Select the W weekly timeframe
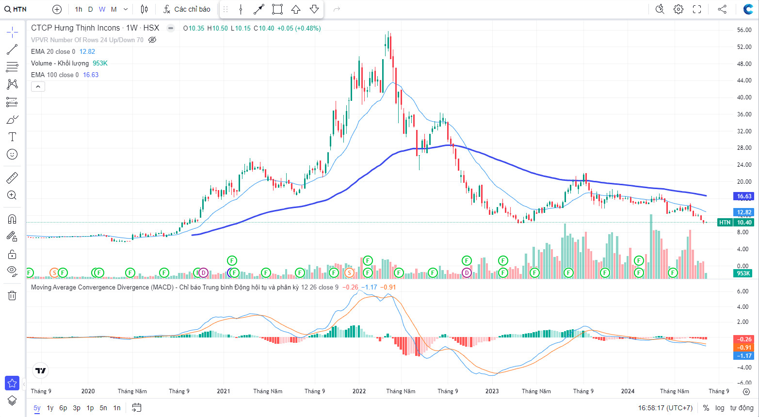Image resolution: width=759 pixels, height=417 pixels. [x=102, y=9]
